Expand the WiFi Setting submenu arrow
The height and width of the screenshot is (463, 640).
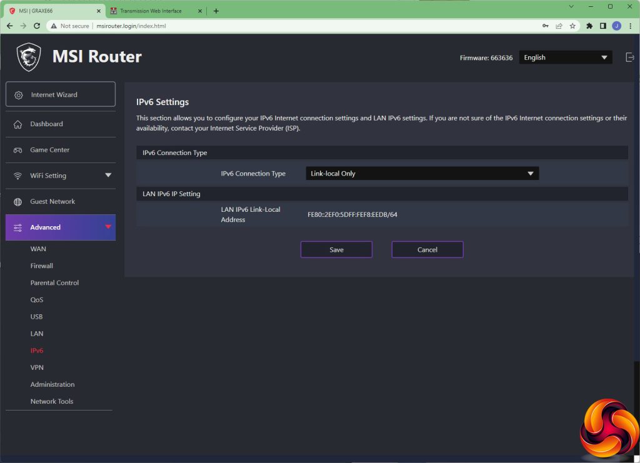(x=108, y=175)
